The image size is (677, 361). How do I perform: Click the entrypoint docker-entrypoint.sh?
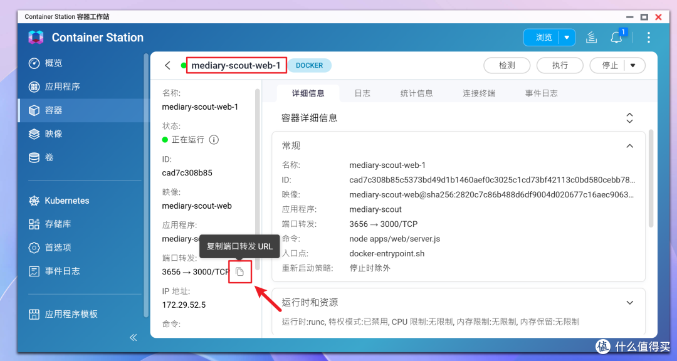tap(387, 253)
